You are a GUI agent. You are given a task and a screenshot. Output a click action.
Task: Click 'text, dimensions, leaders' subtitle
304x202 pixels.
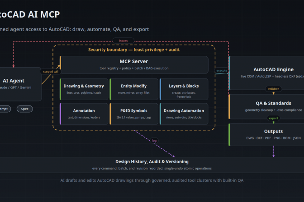(x=84, y=117)
